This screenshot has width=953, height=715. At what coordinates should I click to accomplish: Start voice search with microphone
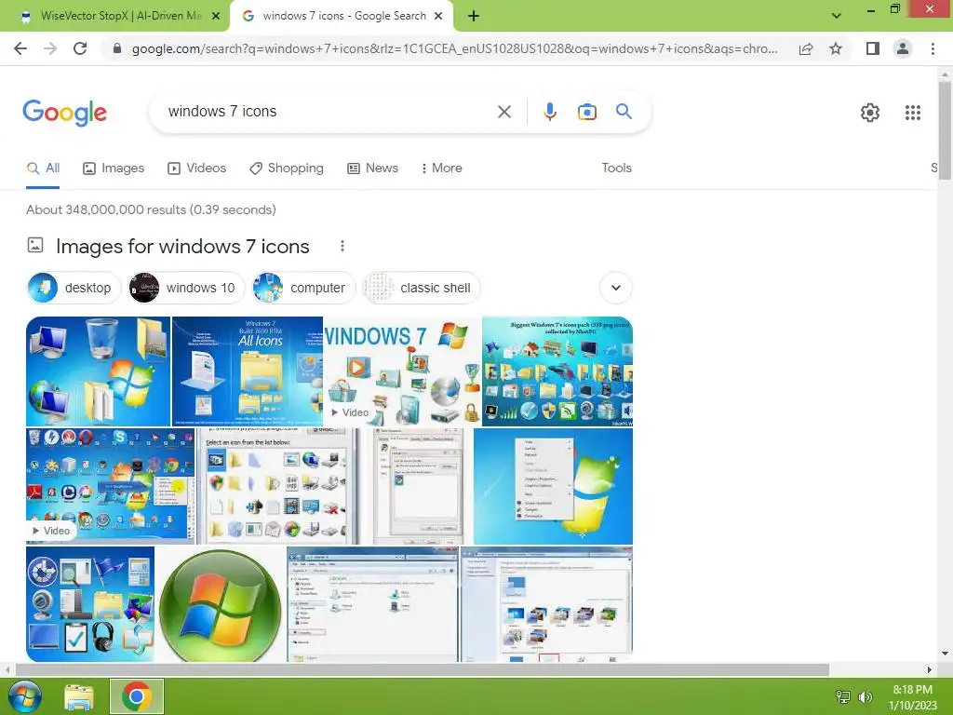point(549,112)
